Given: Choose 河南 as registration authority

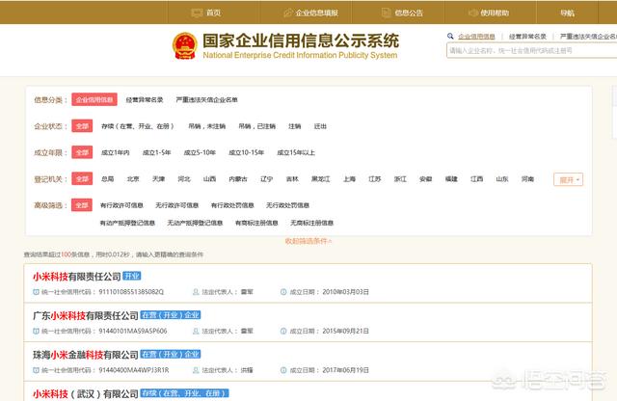Looking at the screenshot, I should [527, 179].
